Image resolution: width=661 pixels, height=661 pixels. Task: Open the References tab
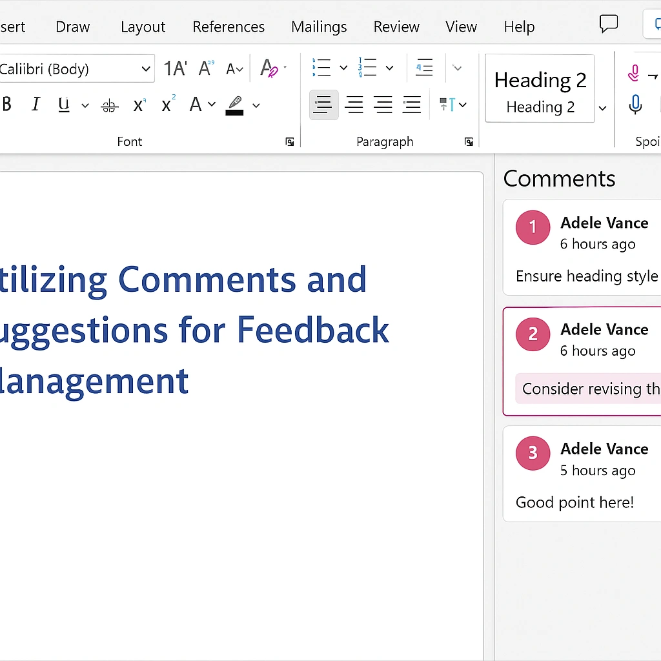229,27
